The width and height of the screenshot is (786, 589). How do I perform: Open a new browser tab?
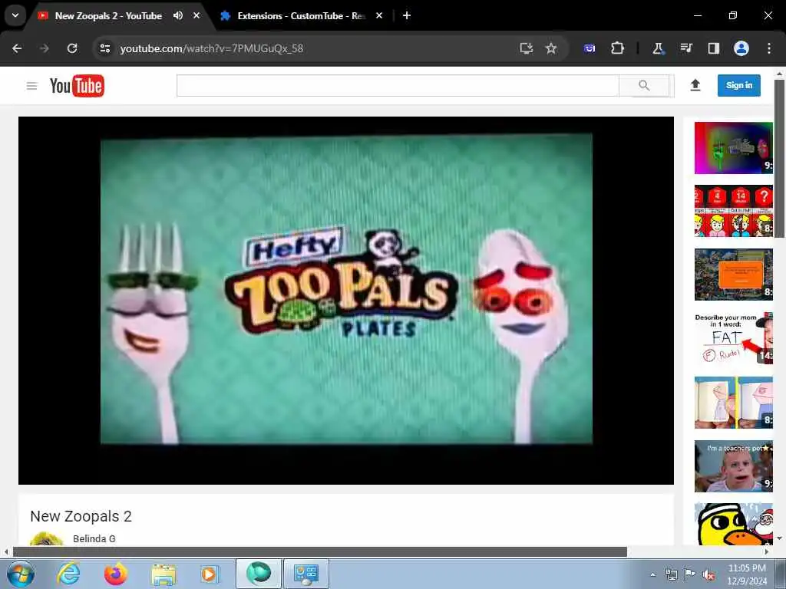(407, 15)
